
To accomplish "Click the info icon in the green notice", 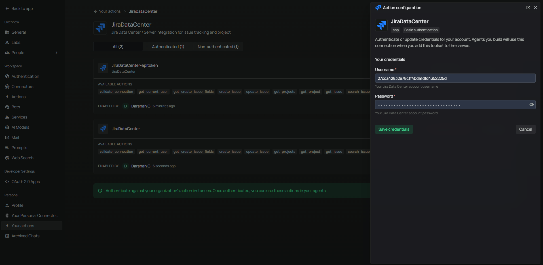I will [x=100, y=191].
